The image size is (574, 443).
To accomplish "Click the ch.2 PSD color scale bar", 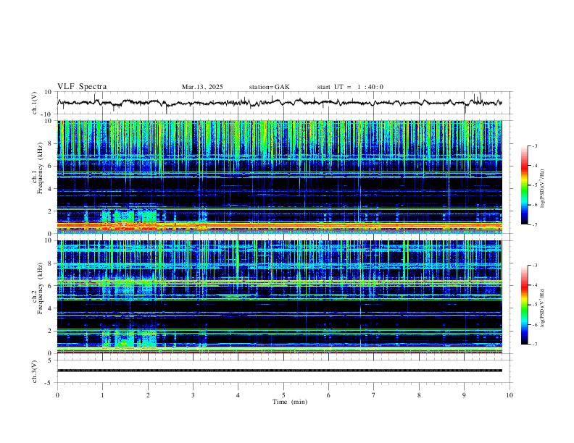I will pos(525,305).
